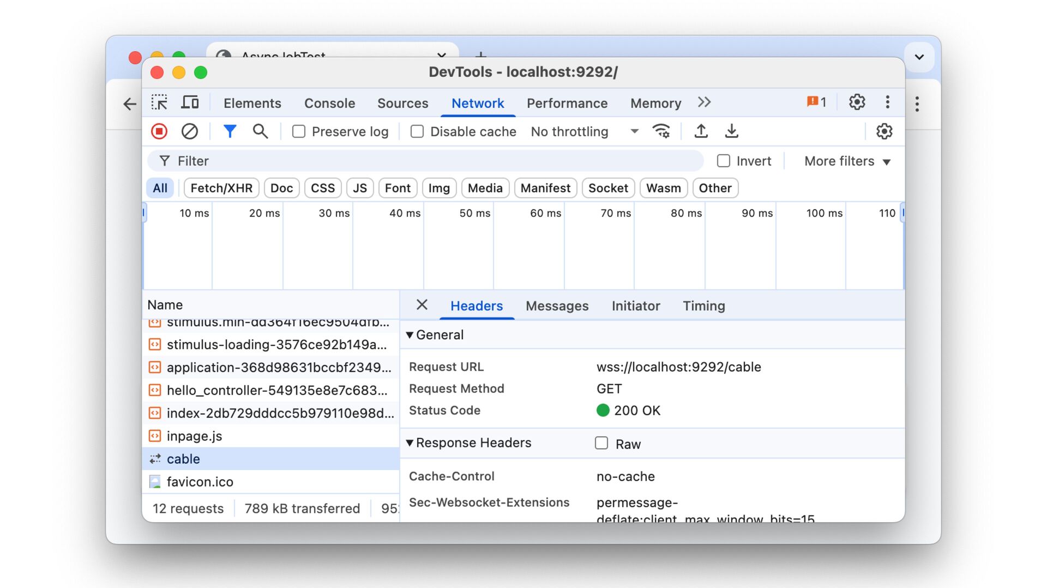This screenshot has width=1047, height=588.
Task: Activate the inspect element picker icon
Action: tap(159, 102)
